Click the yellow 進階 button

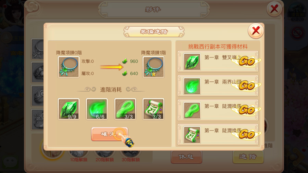[x=248, y=157]
